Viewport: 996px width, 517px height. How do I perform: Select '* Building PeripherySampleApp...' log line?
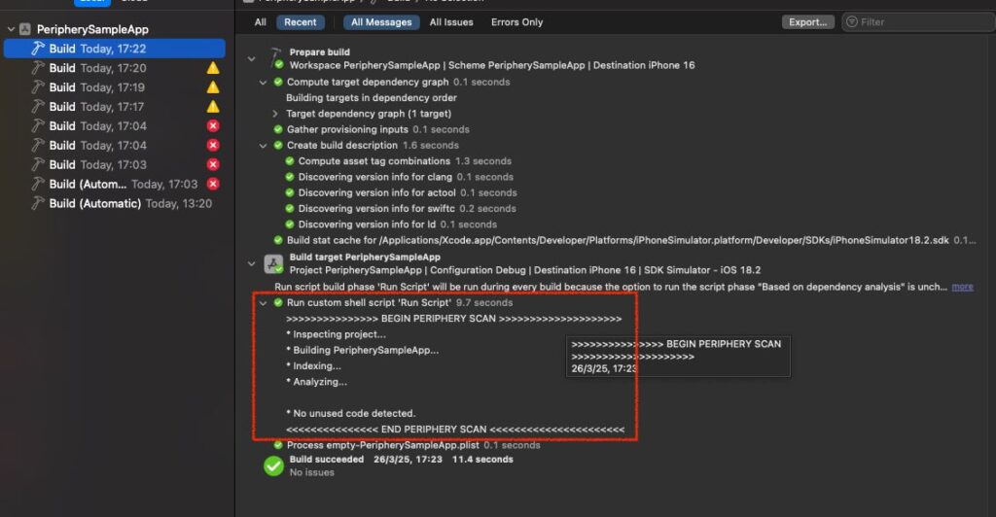[363, 350]
